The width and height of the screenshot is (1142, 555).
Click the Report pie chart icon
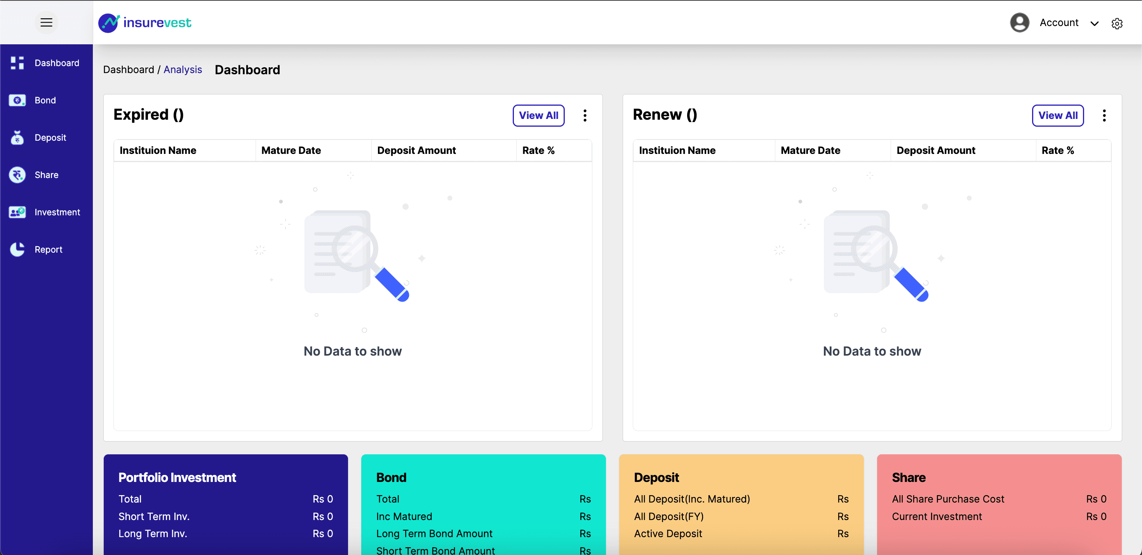17,250
